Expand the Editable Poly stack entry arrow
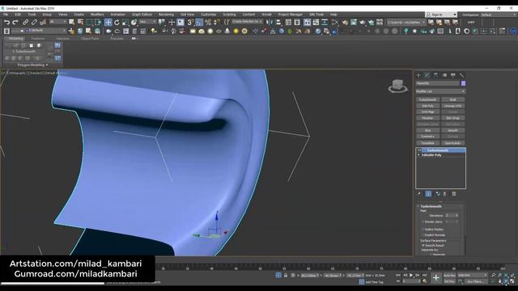 coord(419,154)
